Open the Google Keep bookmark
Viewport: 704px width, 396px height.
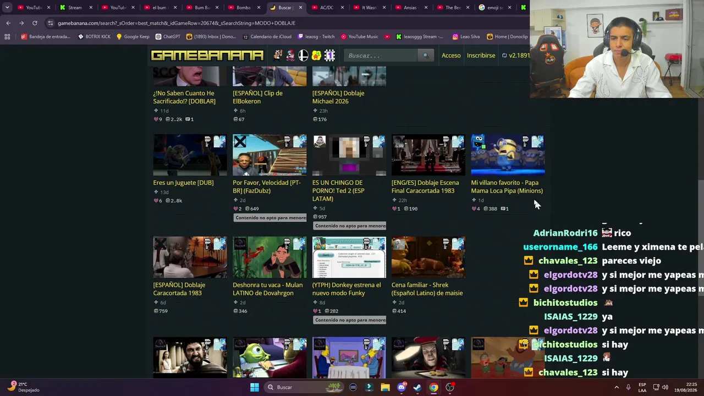click(133, 37)
